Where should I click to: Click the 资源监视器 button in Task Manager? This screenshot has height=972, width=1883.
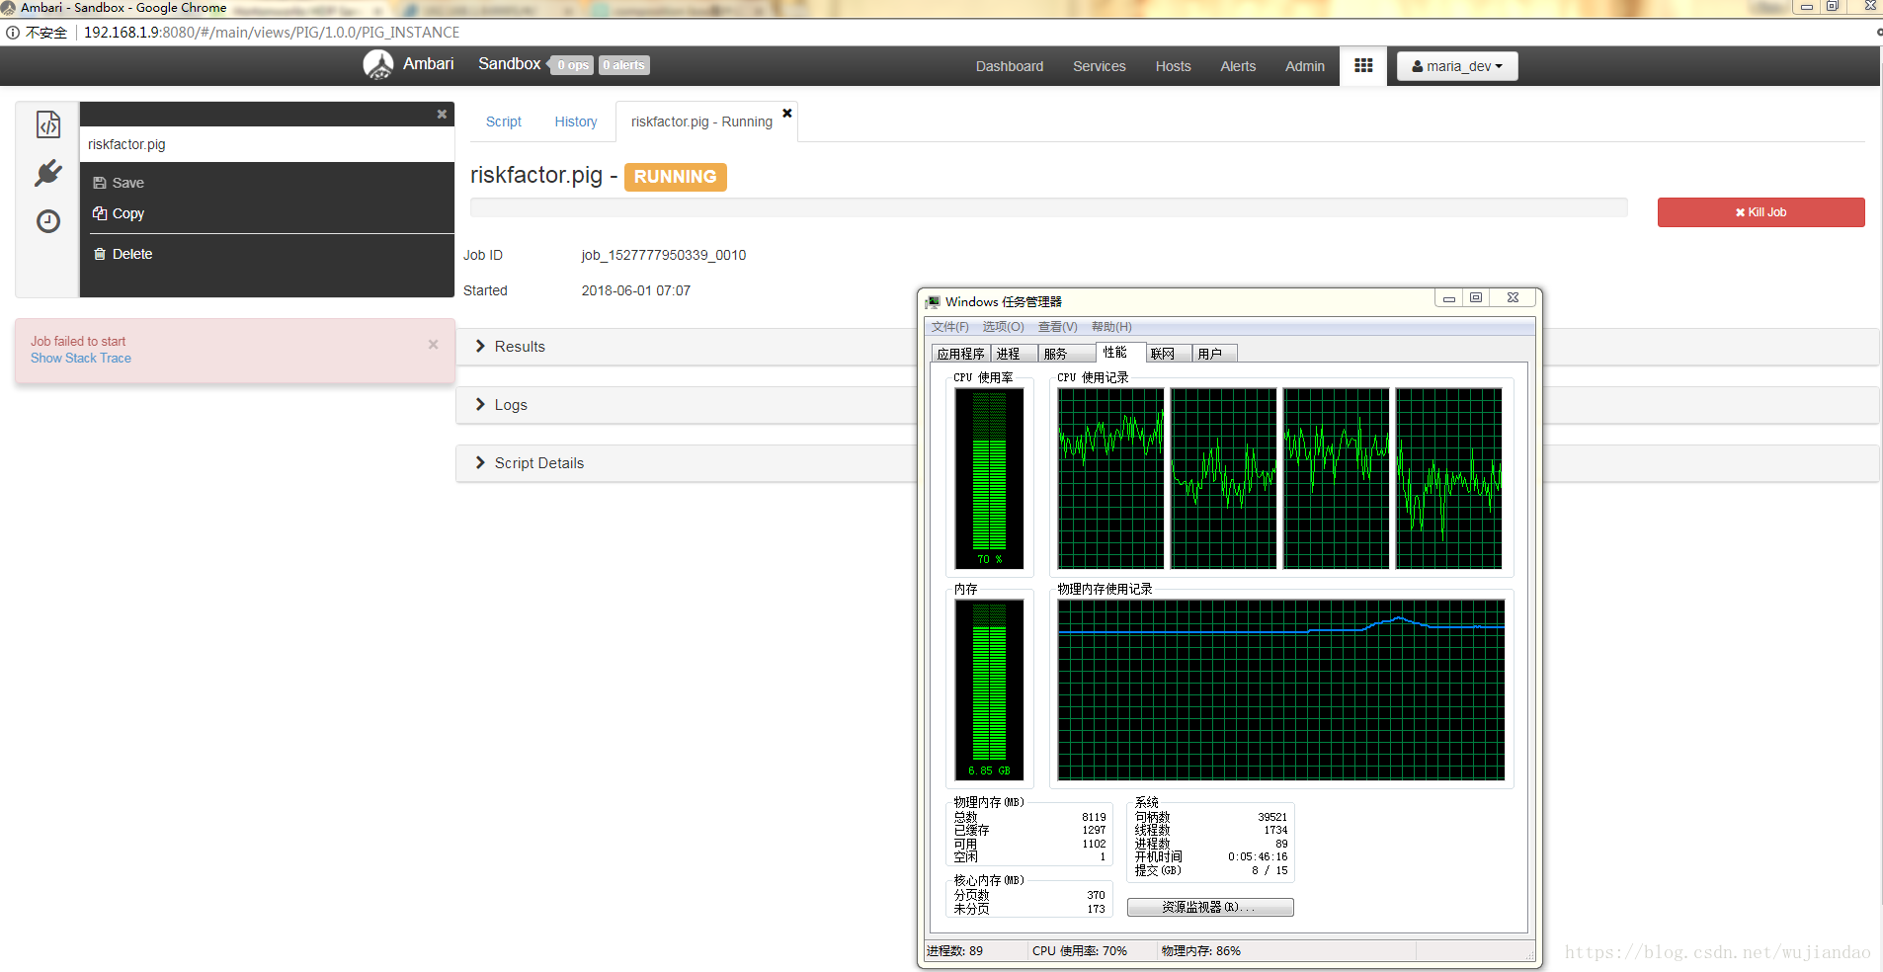[1210, 907]
